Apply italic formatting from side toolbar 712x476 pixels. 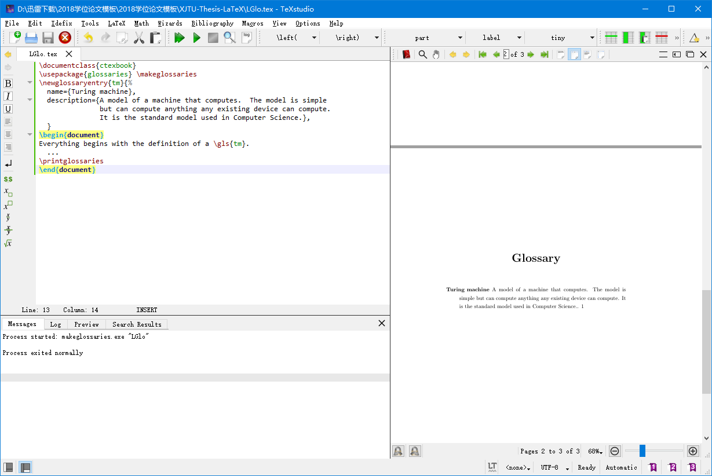point(8,96)
